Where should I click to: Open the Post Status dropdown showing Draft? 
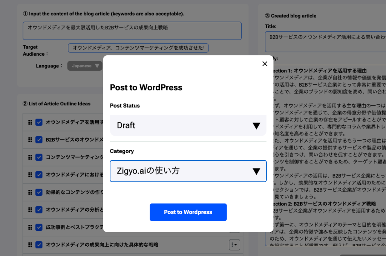pos(188,125)
